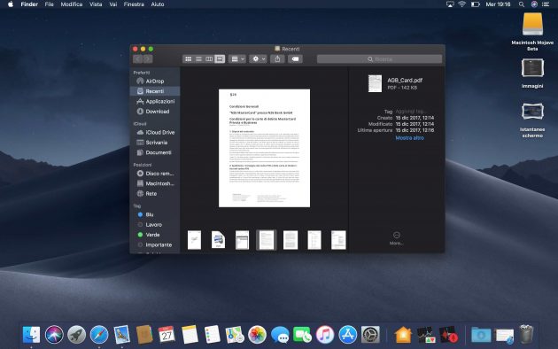Open the Home app from the Dock
The image size is (558, 349).
(403, 335)
